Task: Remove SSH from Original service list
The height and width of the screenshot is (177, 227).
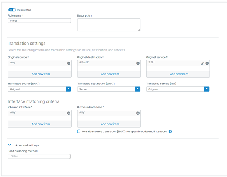Action: click(207, 63)
